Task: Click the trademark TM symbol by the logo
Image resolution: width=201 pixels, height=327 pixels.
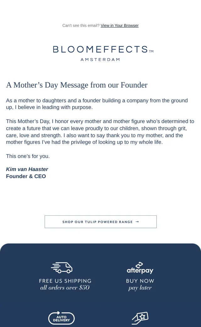Action: 151,51
